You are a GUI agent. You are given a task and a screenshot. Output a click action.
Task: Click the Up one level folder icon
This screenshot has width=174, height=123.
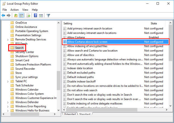point(16,15)
